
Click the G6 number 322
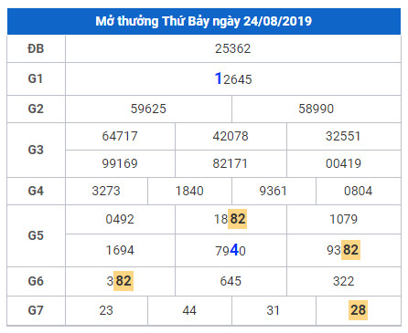pyautogui.click(x=343, y=281)
